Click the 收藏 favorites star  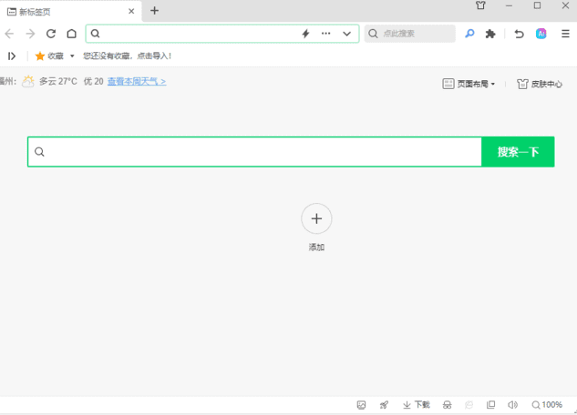(x=40, y=56)
